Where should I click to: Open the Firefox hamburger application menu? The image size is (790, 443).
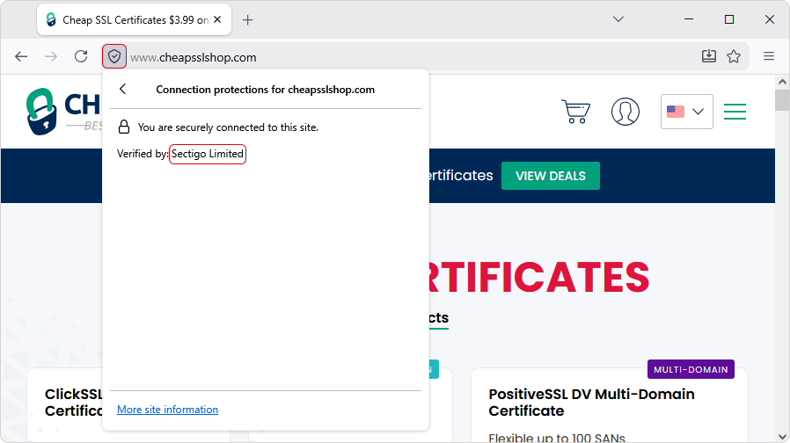point(769,56)
